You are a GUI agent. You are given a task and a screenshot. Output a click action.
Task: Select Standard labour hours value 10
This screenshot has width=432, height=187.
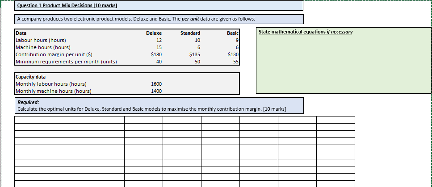pyautogui.click(x=197, y=40)
